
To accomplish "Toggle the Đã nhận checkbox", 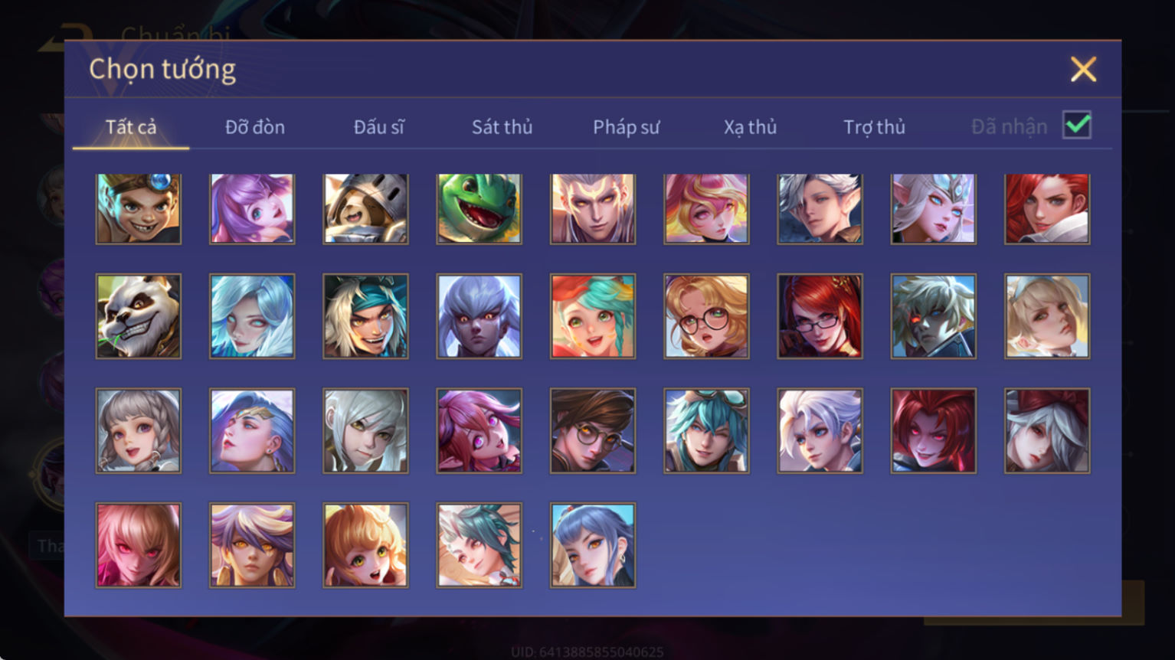I will [1077, 125].
